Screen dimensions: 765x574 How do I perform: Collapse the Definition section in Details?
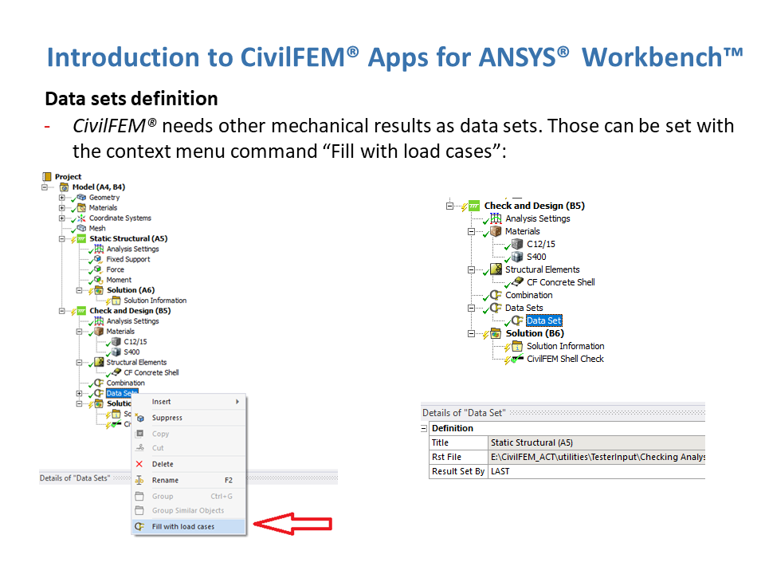pos(426,429)
